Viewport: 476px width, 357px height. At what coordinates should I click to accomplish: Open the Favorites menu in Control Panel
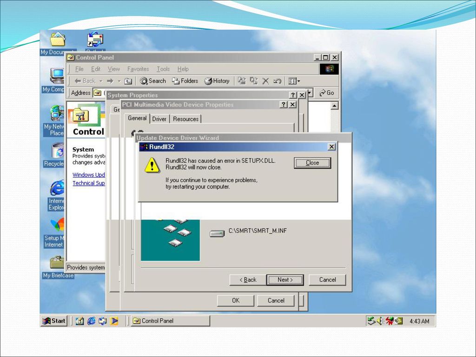(138, 69)
